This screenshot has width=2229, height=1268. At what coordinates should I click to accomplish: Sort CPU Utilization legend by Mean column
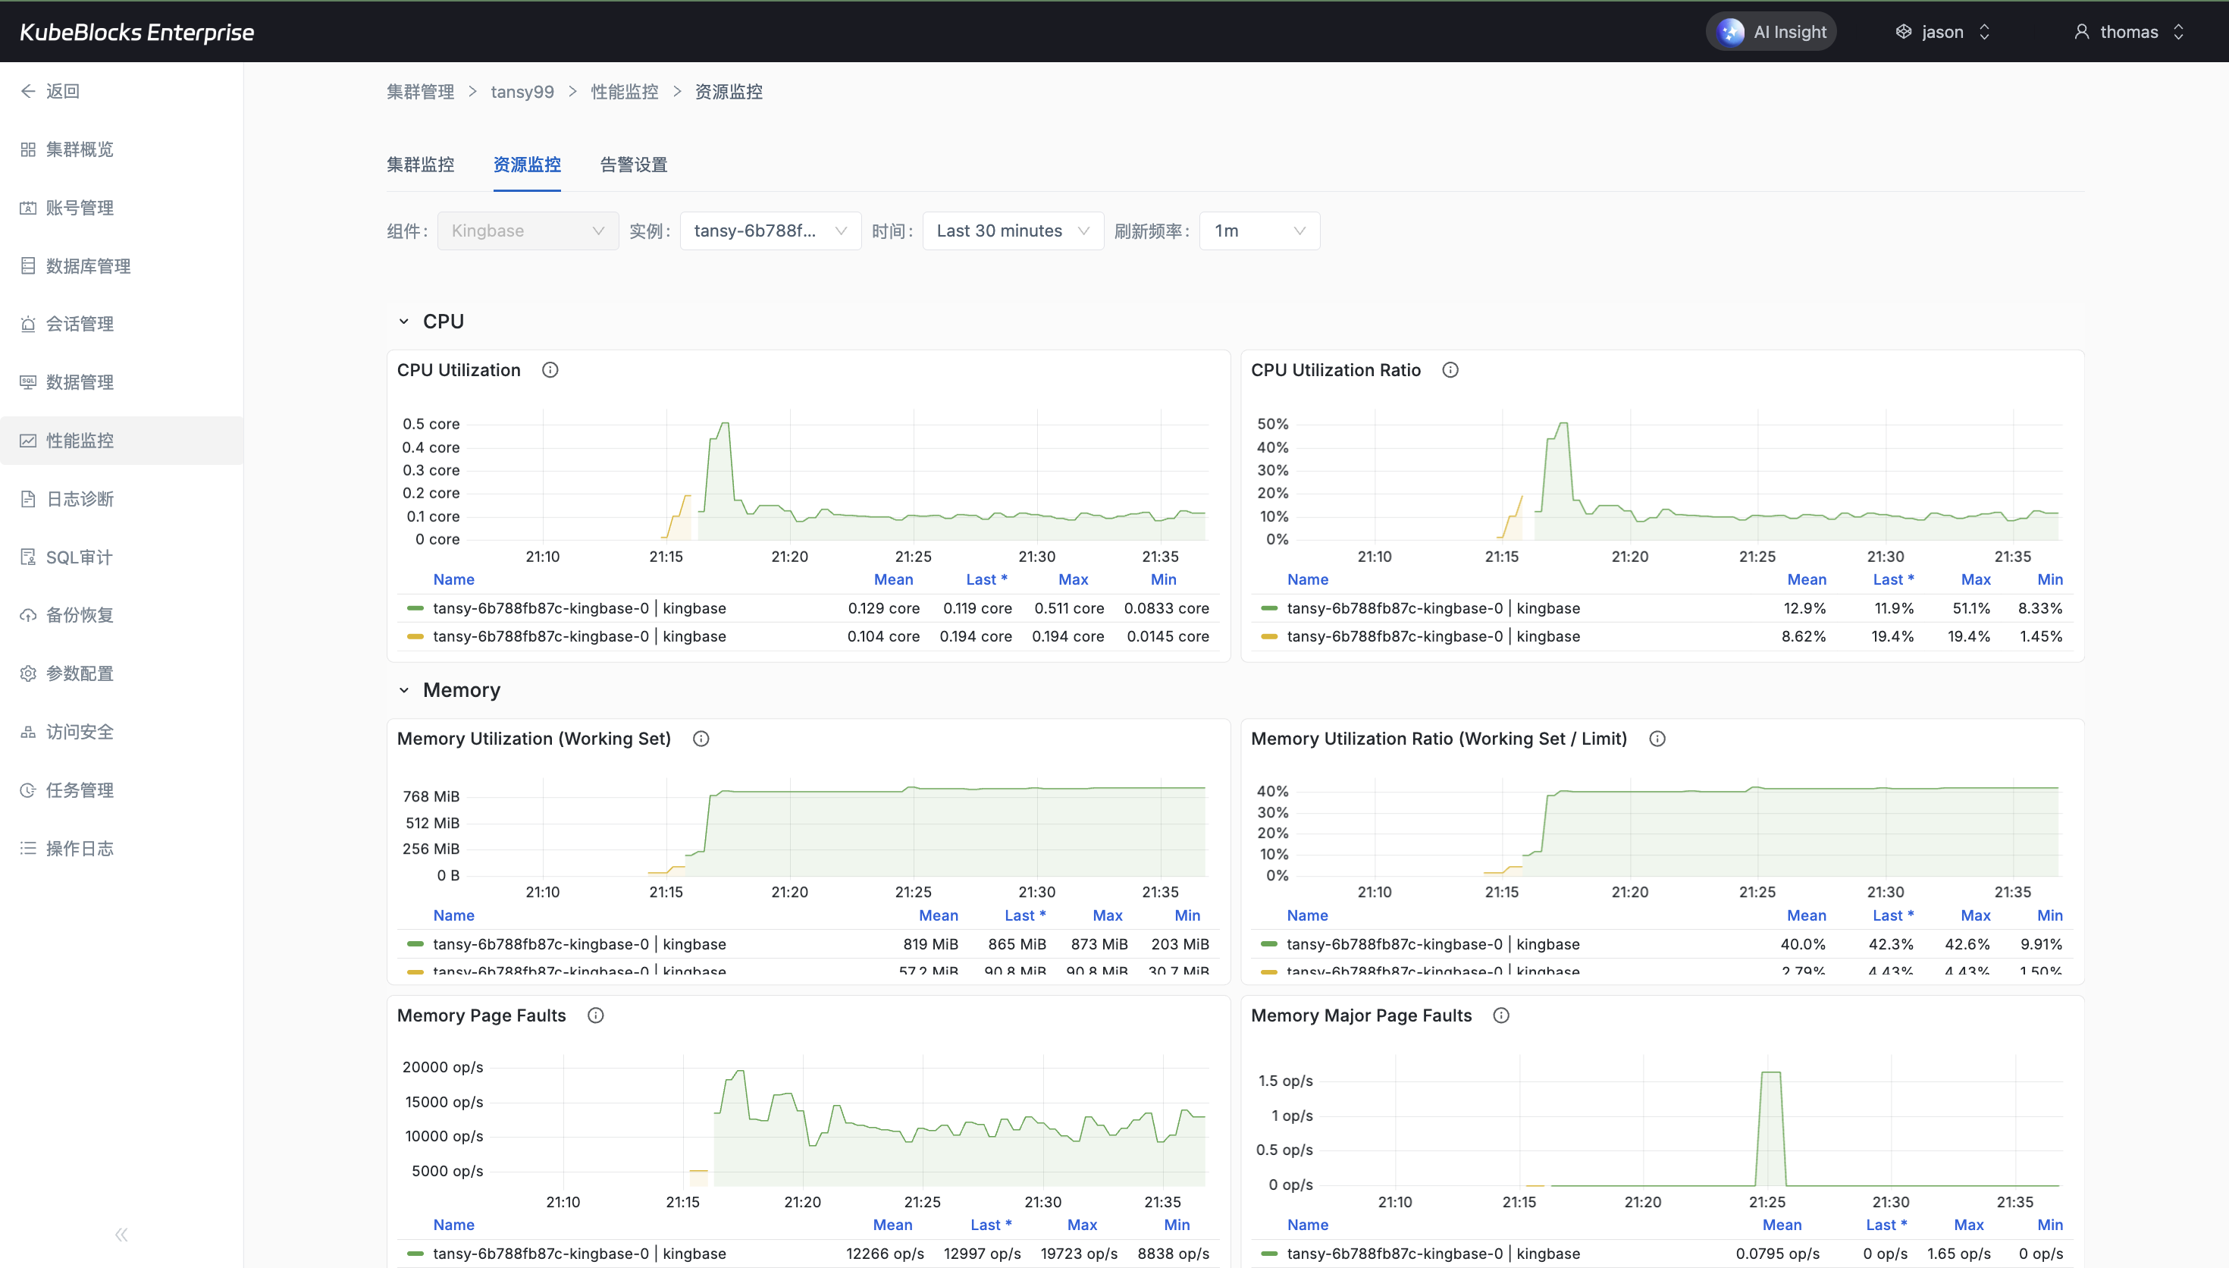893,579
